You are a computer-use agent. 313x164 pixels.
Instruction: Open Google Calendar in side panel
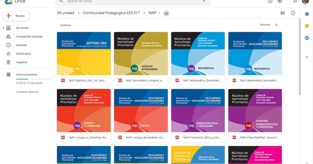[307, 14]
